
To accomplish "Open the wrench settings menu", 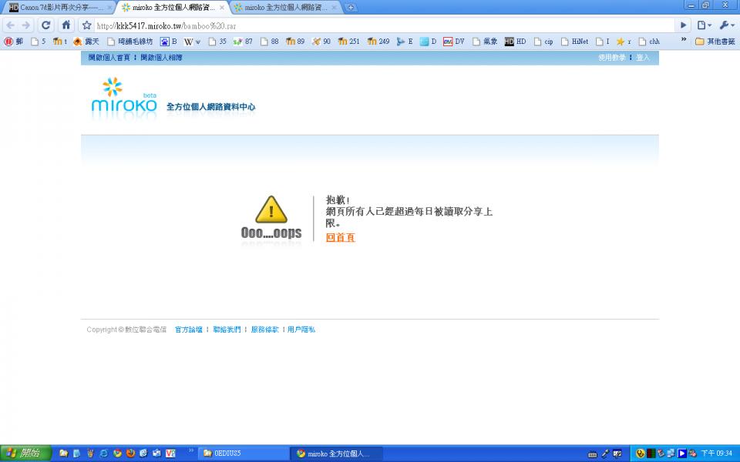I will [x=726, y=25].
